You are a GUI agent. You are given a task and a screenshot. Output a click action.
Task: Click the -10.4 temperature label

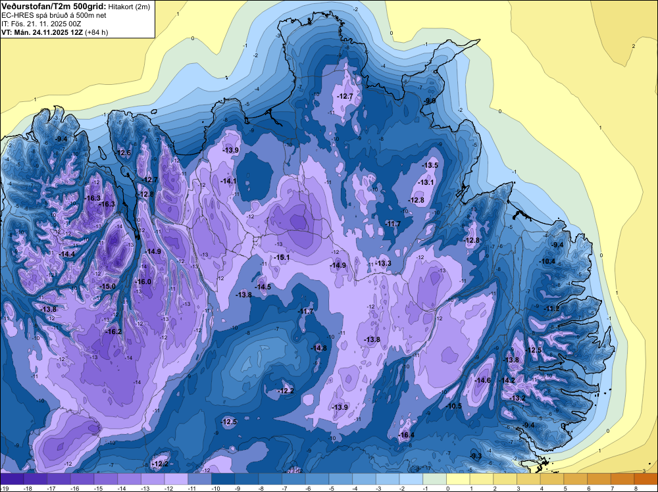click(547, 261)
